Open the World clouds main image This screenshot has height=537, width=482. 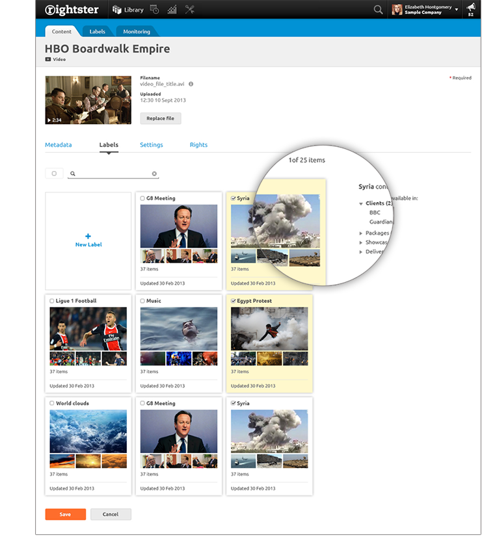[x=88, y=431]
